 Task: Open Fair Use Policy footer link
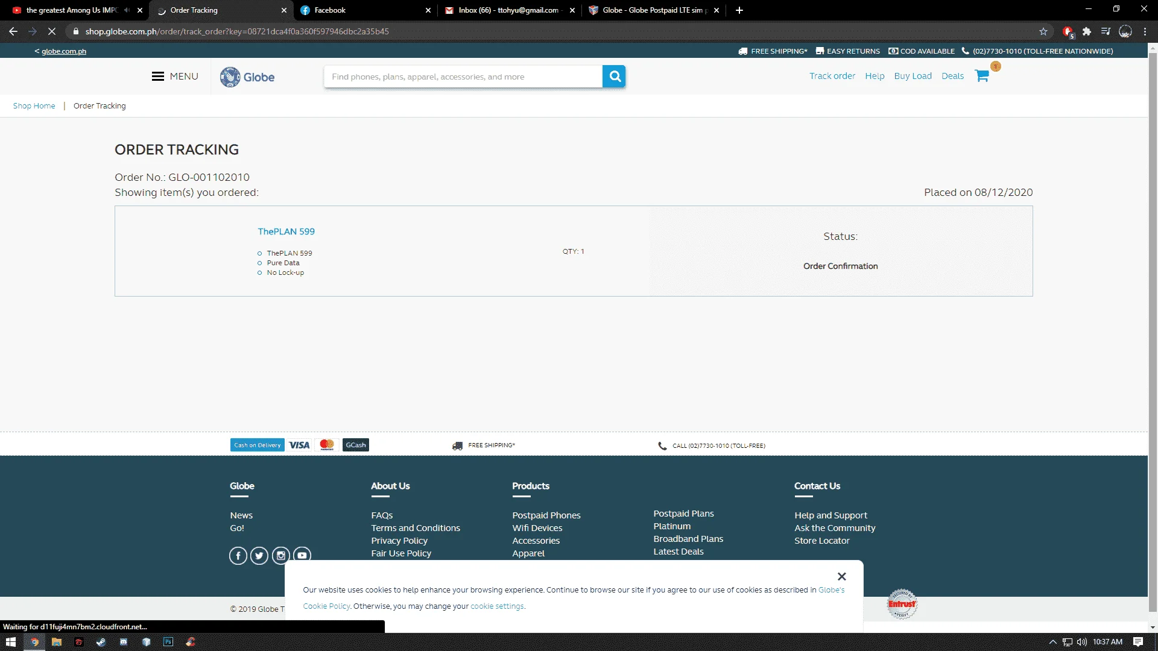point(401,553)
